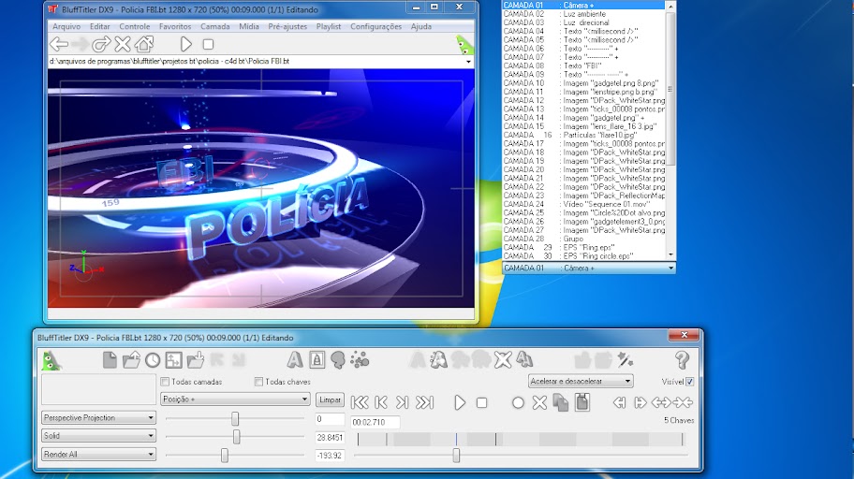Click the home icon in preview toolbar
Screen dimensions: 854x479
click(143, 44)
